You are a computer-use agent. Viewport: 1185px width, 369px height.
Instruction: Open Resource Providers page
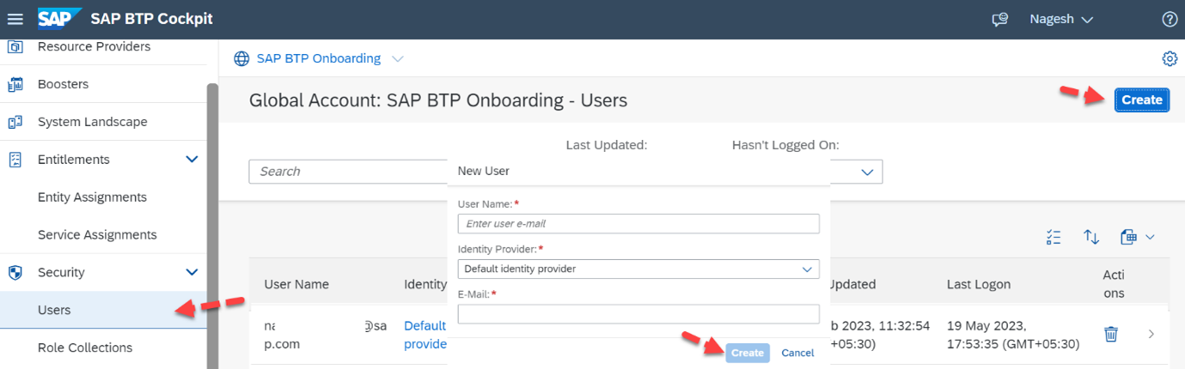click(94, 46)
